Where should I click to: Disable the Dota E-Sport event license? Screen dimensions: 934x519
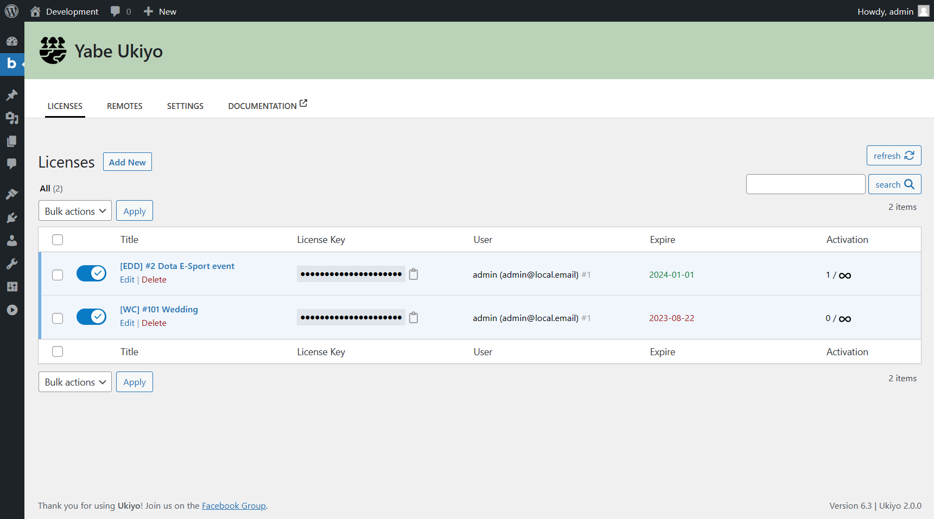pyautogui.click(x=91, y=273)
